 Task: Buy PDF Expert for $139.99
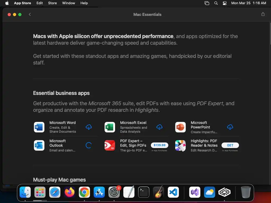pyautogui.click(x=159, y=145)
